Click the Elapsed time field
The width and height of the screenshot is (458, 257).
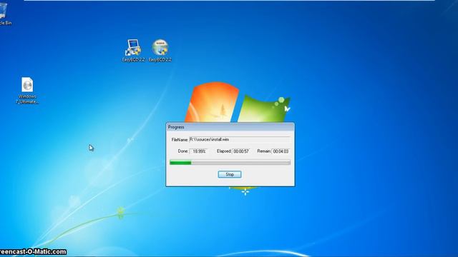[x=241, y=151]
